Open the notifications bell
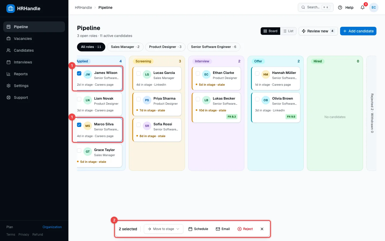Screen dimensions: 385x241 click(363, 7)
